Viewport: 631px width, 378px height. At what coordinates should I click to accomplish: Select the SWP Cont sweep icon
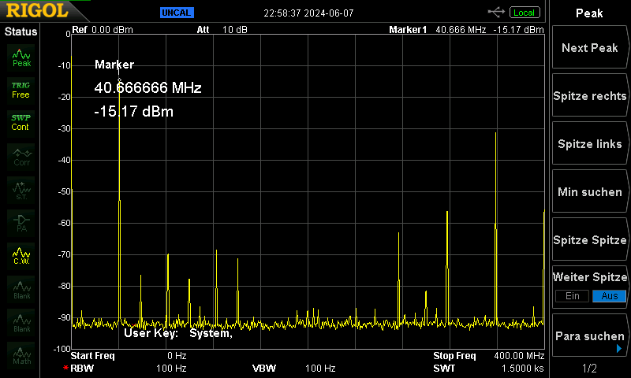click(21, 123)
